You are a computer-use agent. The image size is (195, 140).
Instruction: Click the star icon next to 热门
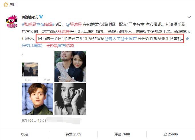click(x=6, y=5)
